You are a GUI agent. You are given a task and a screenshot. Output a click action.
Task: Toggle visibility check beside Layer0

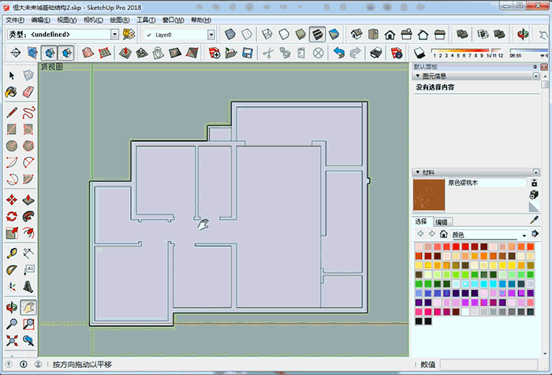[x=149, y=35]
